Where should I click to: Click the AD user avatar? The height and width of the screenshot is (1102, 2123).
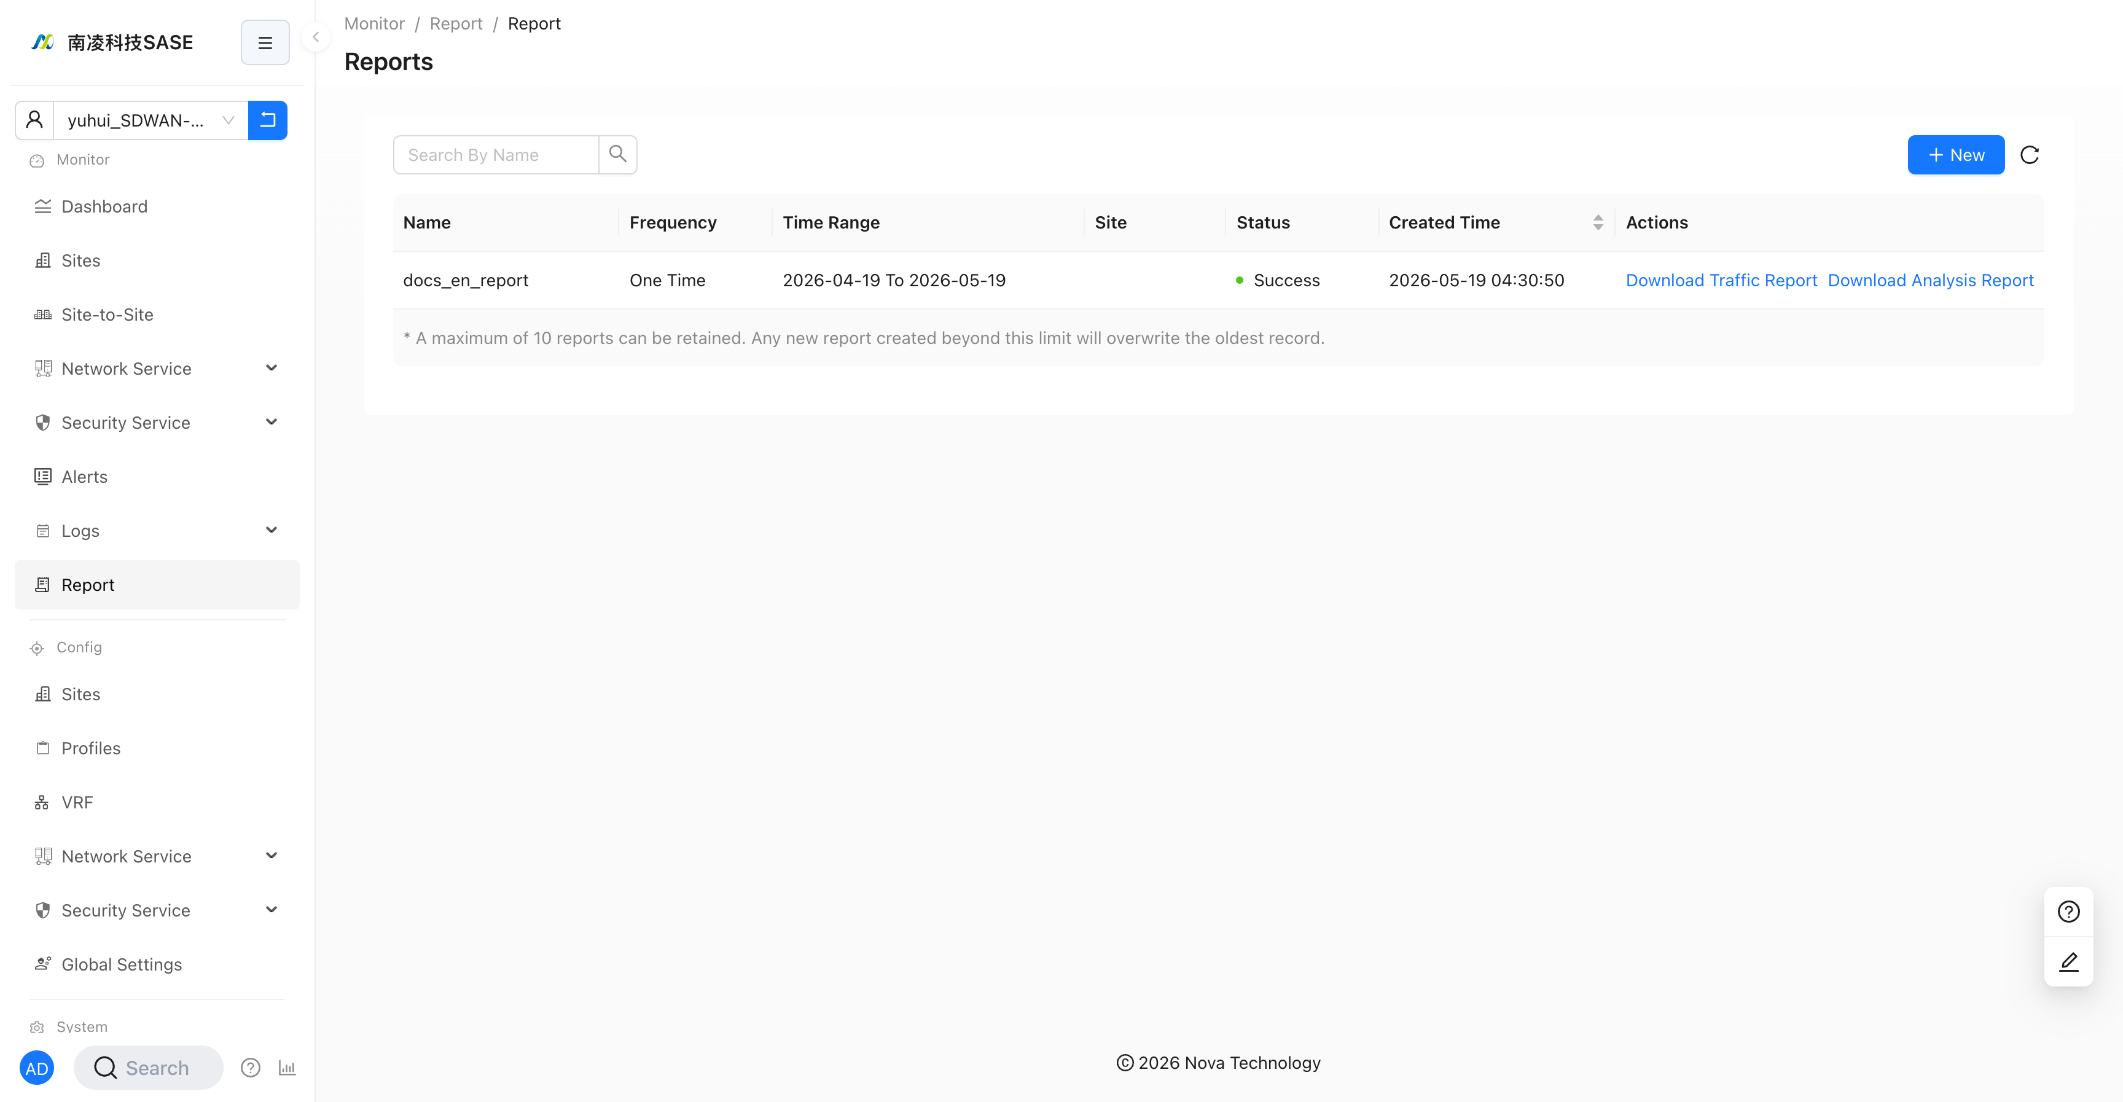[36, 1068]
